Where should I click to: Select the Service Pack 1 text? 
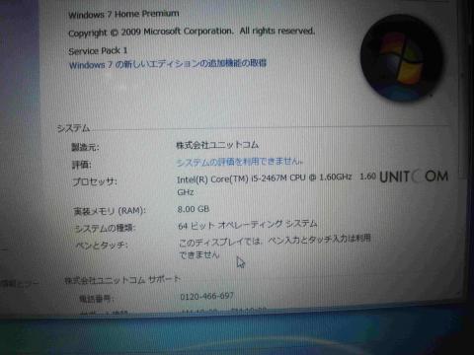[98, 50]
